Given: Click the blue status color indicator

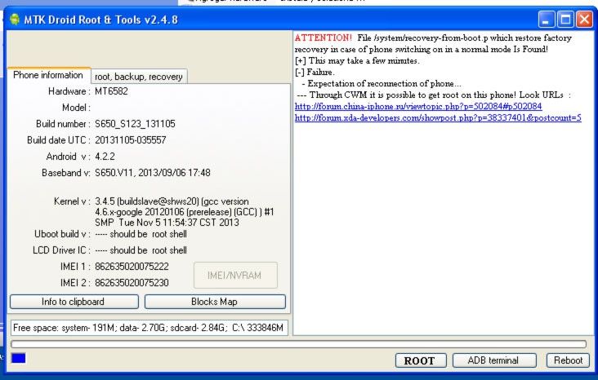Looking at the screenshot, I should [18, 358].
